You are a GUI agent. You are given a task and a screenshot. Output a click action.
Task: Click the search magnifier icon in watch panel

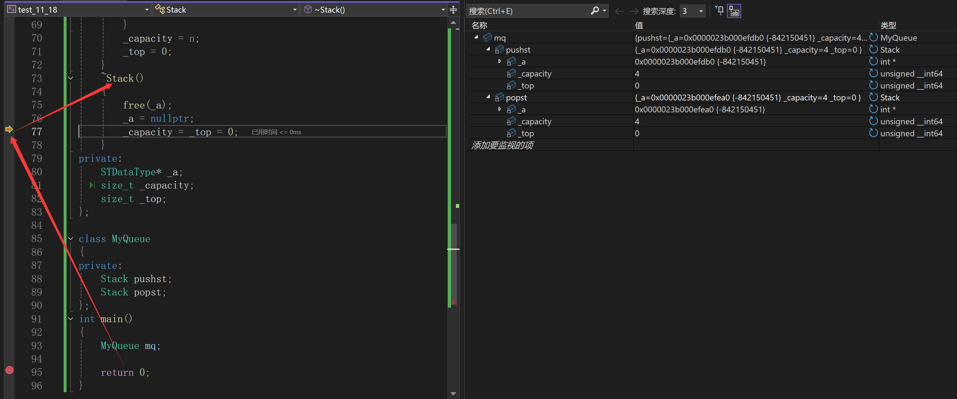595,10
